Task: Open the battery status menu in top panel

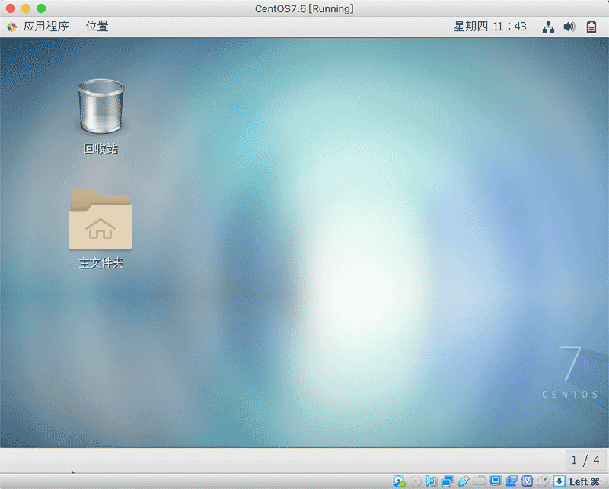Action: (591, 26)
